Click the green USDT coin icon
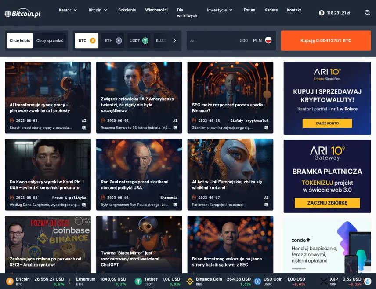The height and width of the screenshot is (289, 376). pyautogui.click(x=145, y=40)
